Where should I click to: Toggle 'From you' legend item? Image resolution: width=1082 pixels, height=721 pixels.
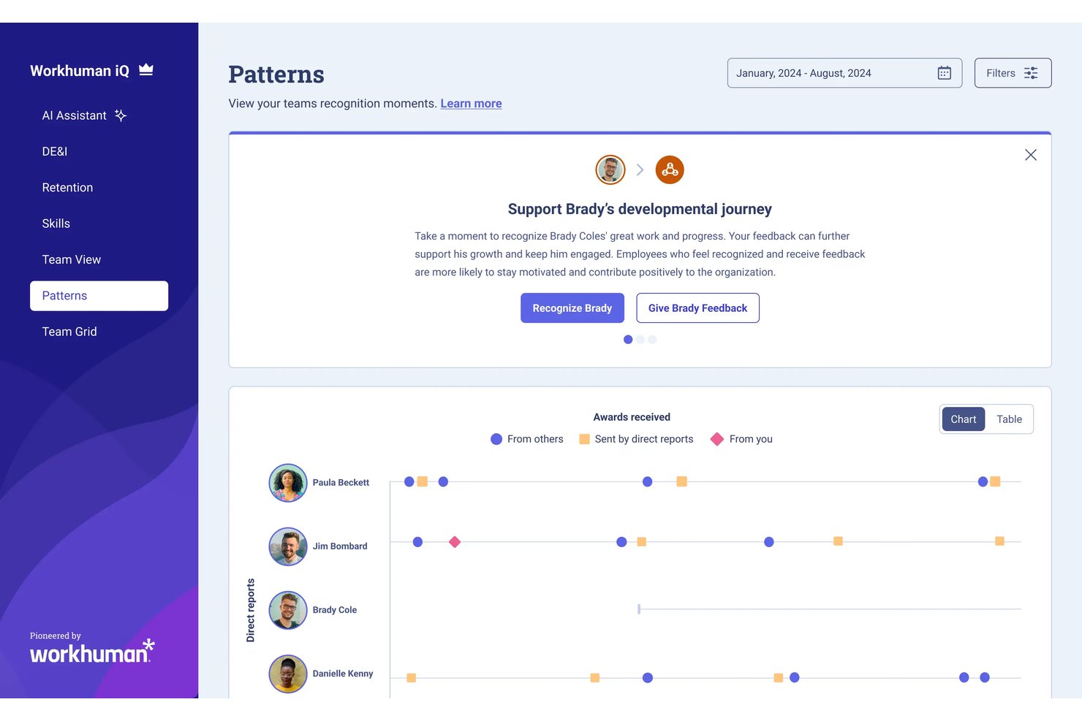[x=741, y=439]
